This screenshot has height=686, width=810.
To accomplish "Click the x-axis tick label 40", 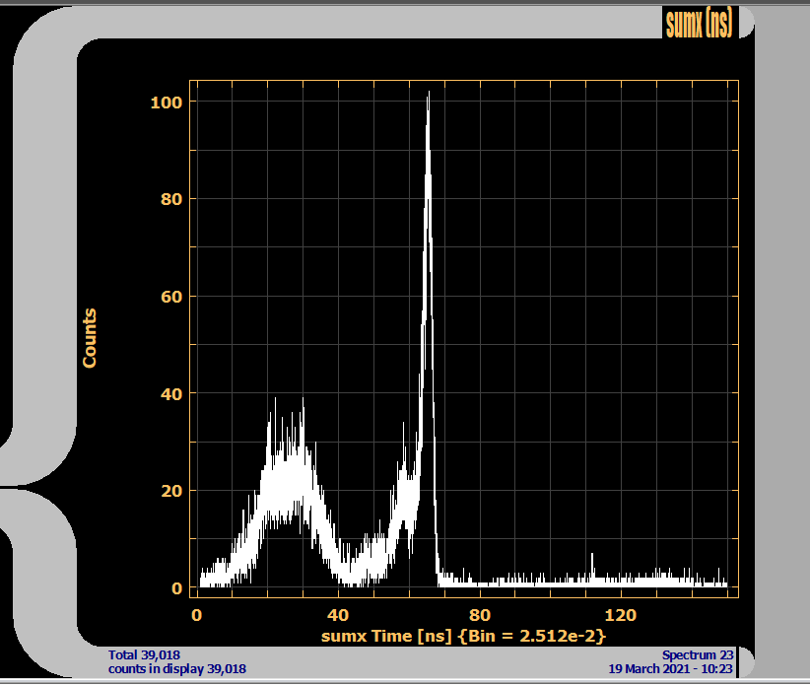I will point(338,615).
